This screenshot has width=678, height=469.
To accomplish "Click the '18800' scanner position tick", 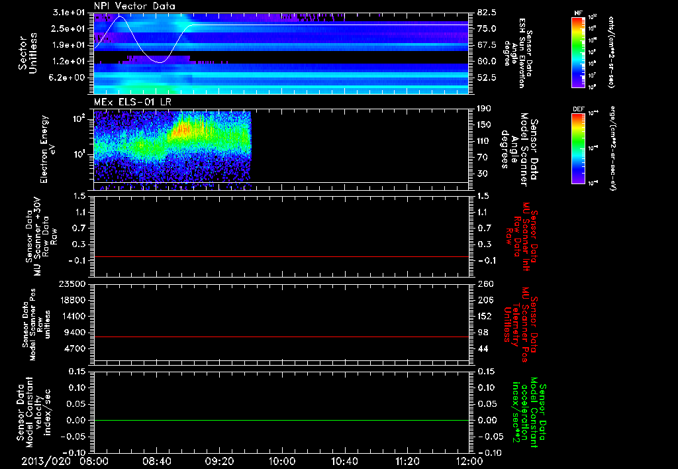I will 73,300.
